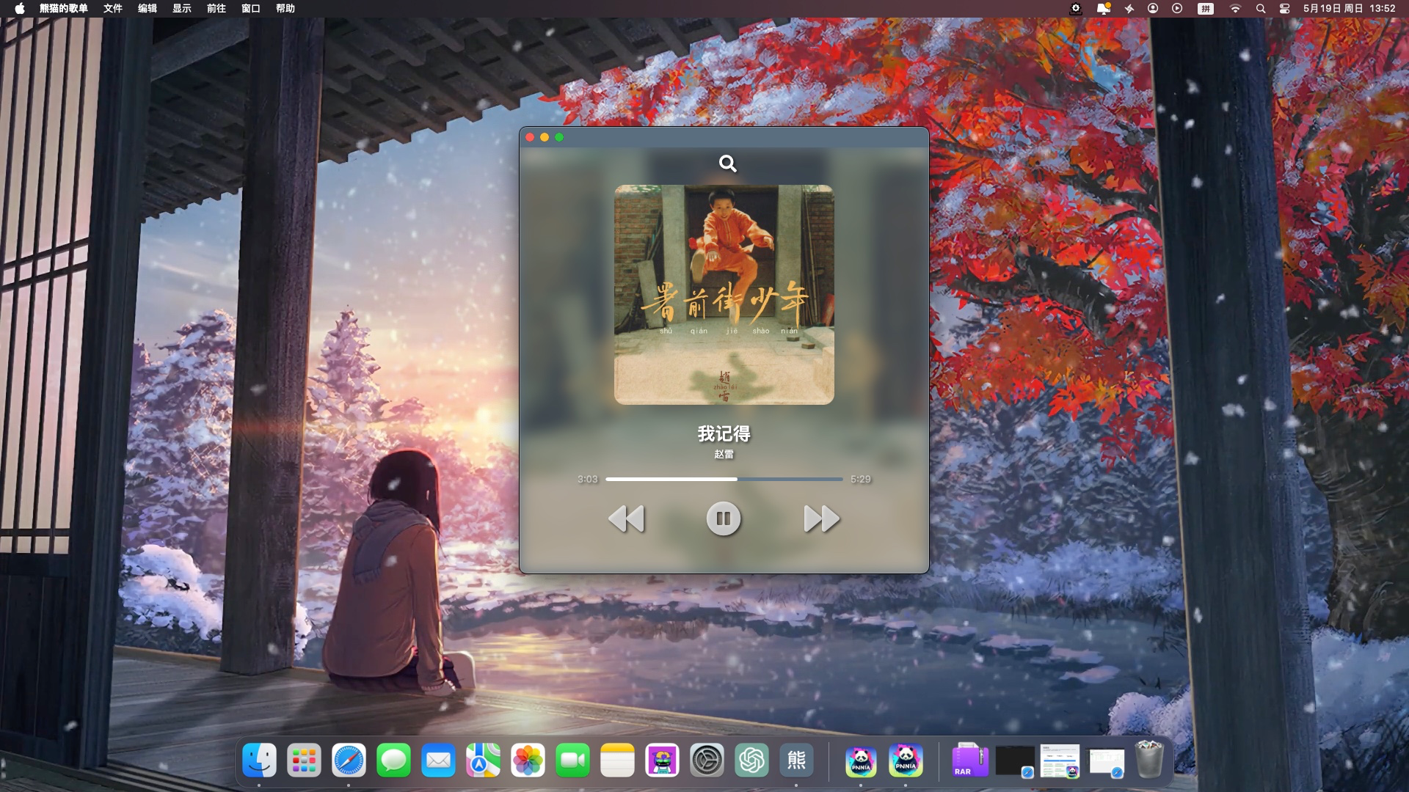The image size is (1409, 792).
Task: Open the 熊猫的歌单 app menu
Action: [x=63, y=9]
